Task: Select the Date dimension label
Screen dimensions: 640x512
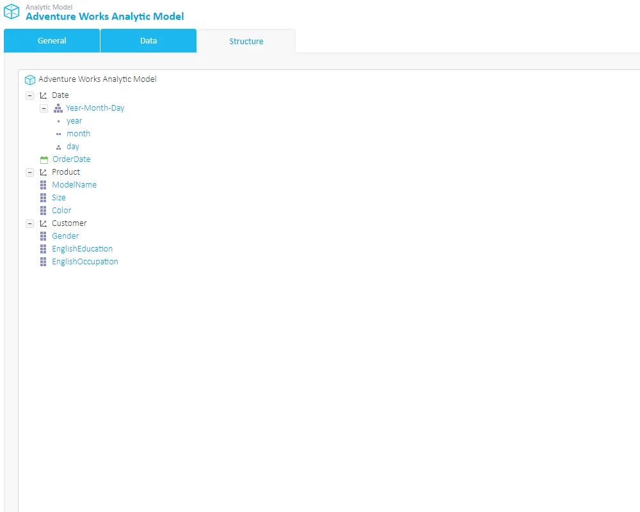Action: pyautogui.click(x=60, y=95)
